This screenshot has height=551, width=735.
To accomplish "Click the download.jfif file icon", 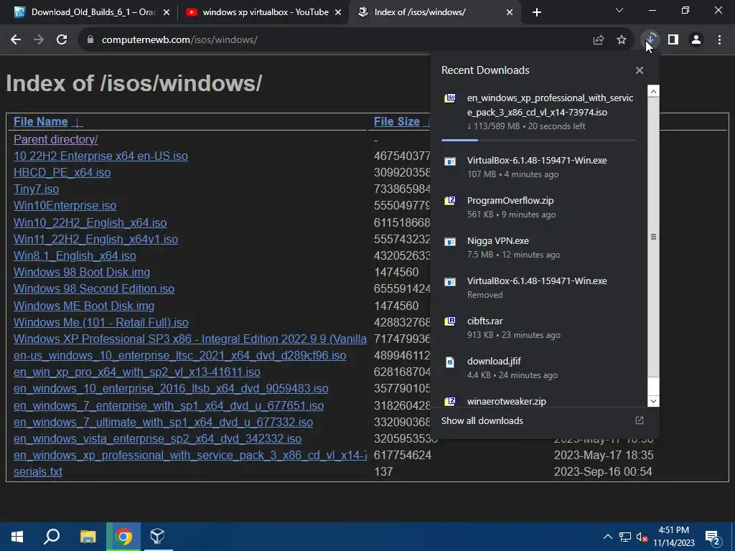I will (x=450, y=362).
